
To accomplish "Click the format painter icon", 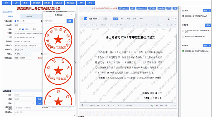I will [93, 25].
